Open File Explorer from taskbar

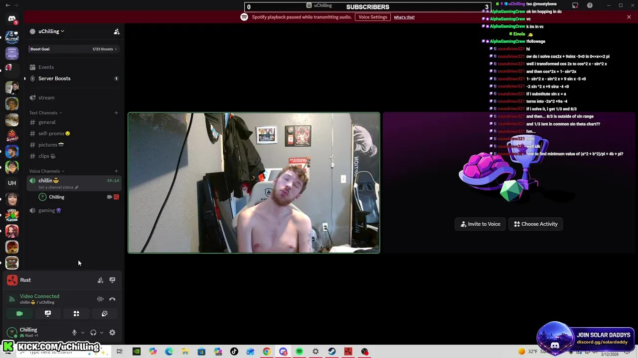point(185,352)
